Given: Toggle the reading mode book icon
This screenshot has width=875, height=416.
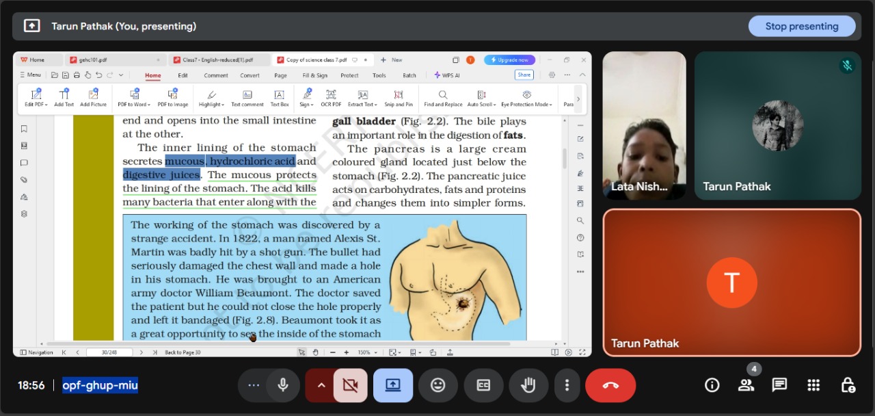Looking at the screenshot, I should (555, 352).
